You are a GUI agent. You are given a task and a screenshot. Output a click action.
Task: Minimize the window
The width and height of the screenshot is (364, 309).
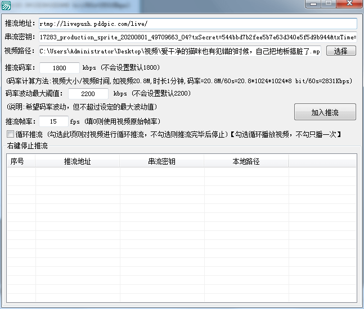coord(313,4)
